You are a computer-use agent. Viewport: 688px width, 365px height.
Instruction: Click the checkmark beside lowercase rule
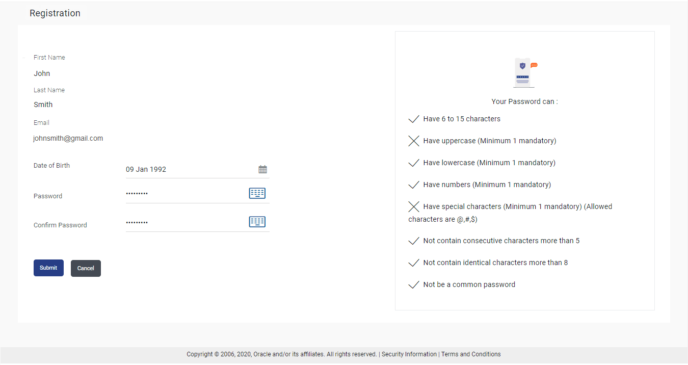pos(414,163)
